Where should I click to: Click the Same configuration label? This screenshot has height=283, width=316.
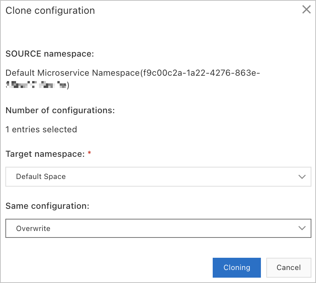click(47, 206)
